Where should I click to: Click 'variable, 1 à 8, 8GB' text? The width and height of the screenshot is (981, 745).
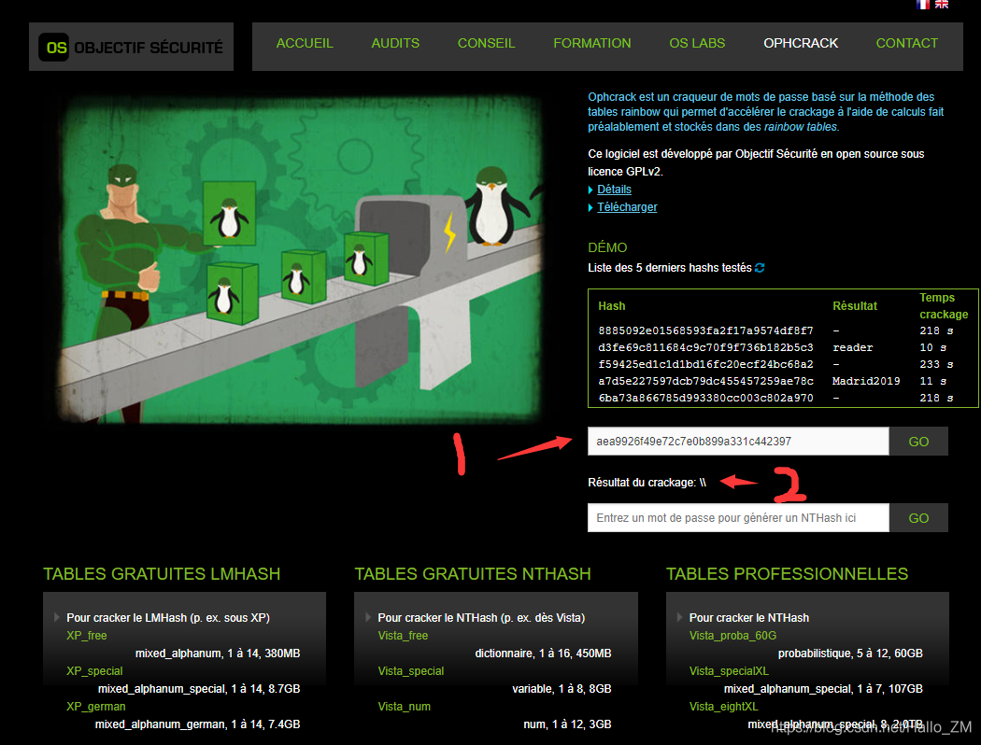562,689
